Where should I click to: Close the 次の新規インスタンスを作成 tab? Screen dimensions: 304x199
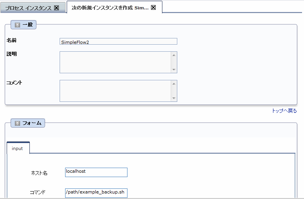pyautogui.click(x=153, y=7)
